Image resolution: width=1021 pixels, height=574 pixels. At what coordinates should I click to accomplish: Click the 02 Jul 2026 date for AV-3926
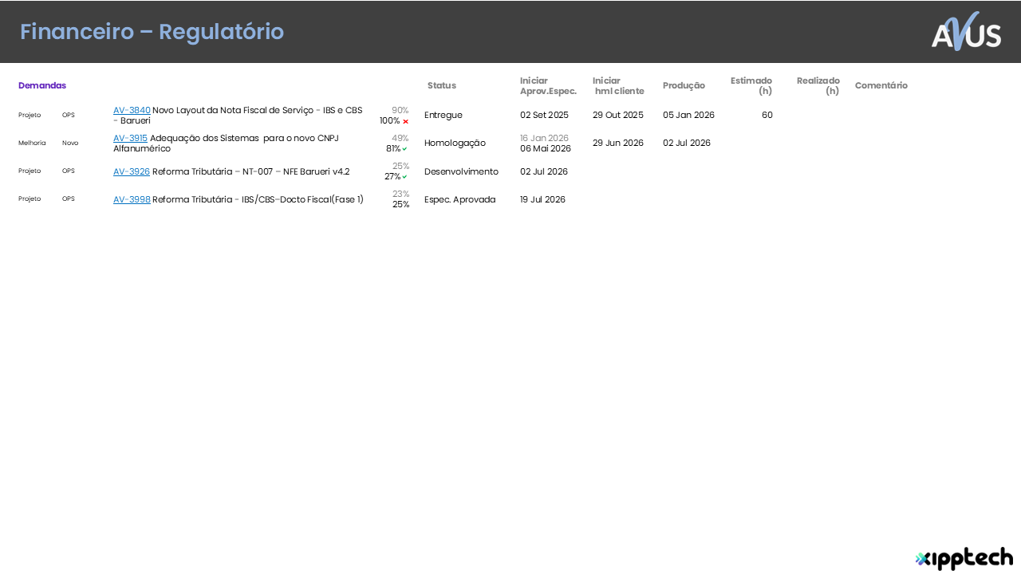[x=544, y=171]
